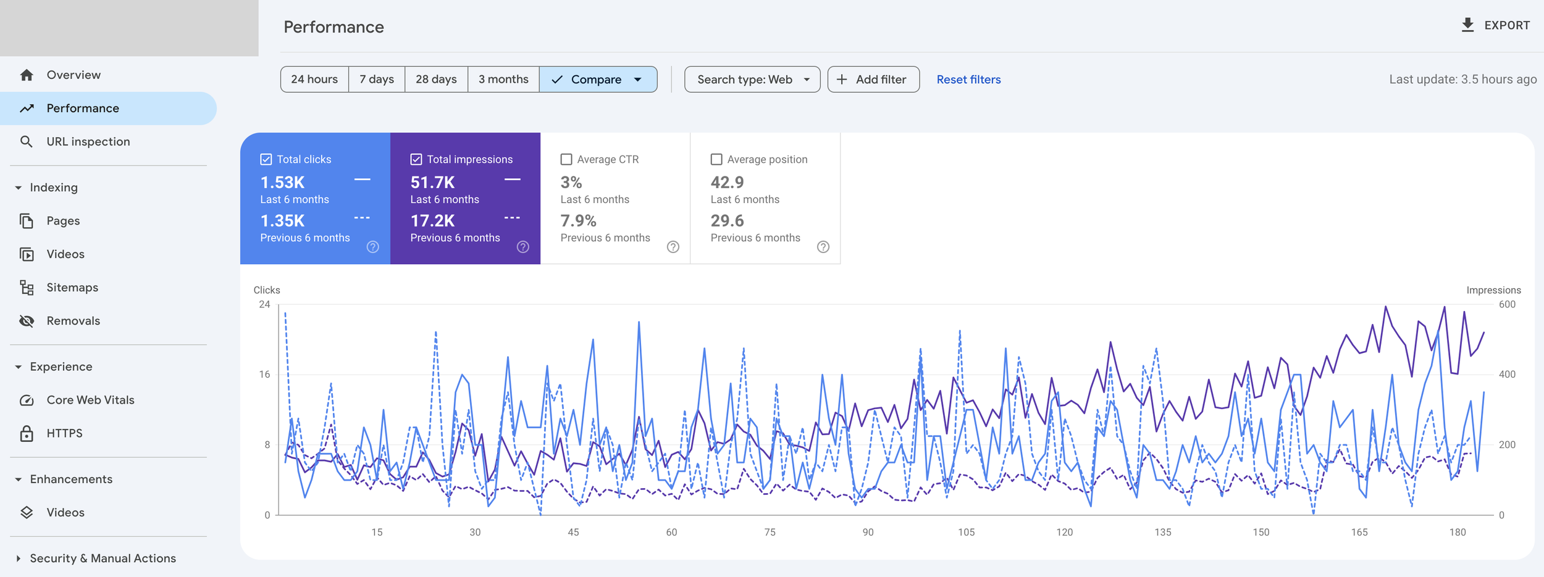Expand Security & Manual Actions section

[x=19, y=558]
